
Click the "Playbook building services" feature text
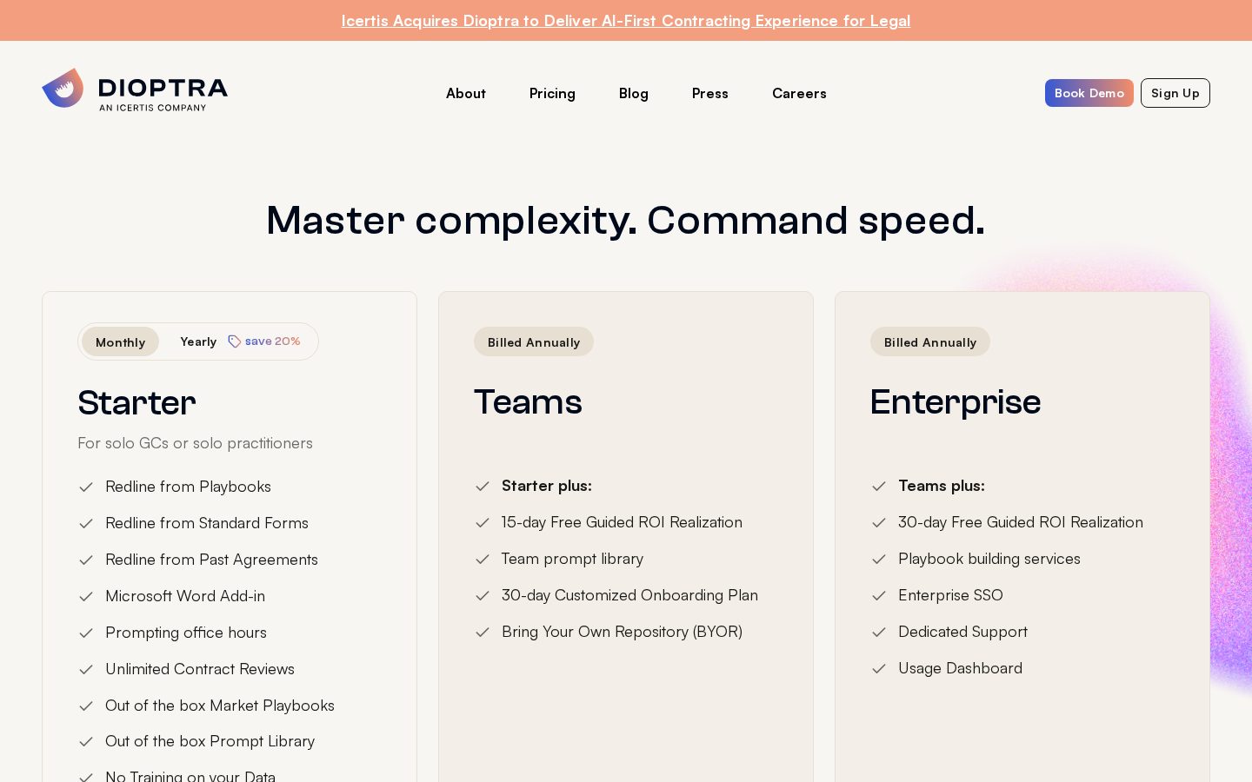pyautogui.click(x=989, y=559)
